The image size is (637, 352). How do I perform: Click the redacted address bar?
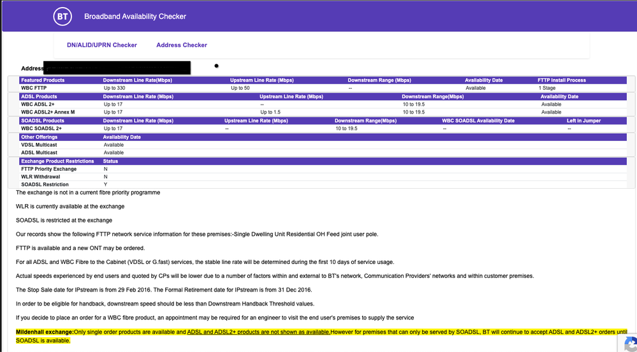tap(117, 67)
